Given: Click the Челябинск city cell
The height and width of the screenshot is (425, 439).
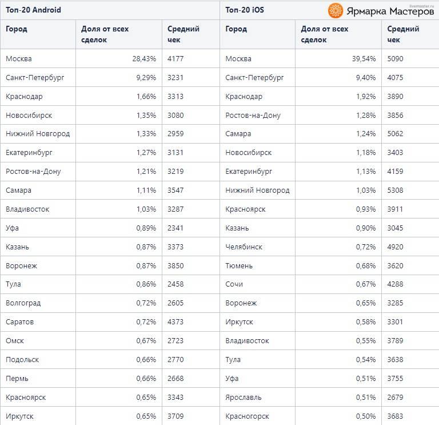Looking at the screenshot, I should pyautogui.click(x=244, y=247).
